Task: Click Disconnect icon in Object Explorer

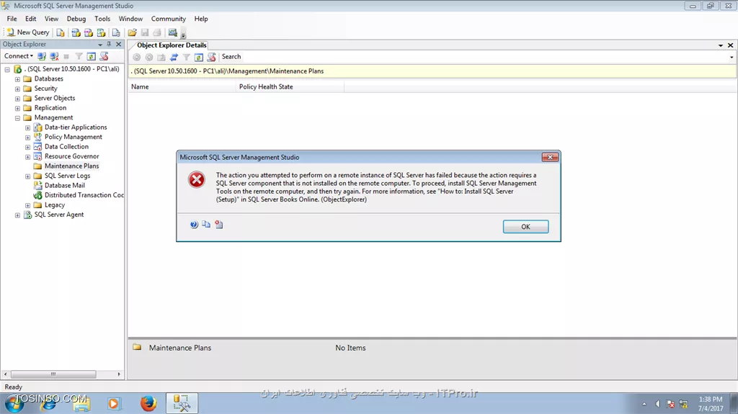Action: coord(54,56)
